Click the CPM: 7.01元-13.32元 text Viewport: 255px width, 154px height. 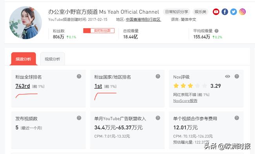pyautogui.click(x=112, y=136)
